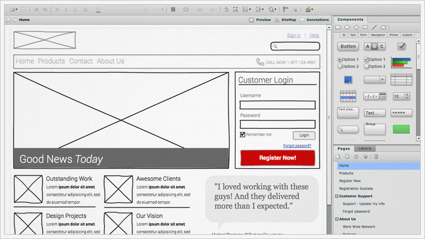Select the Option 2 radio button component

[x=348, y=67]
